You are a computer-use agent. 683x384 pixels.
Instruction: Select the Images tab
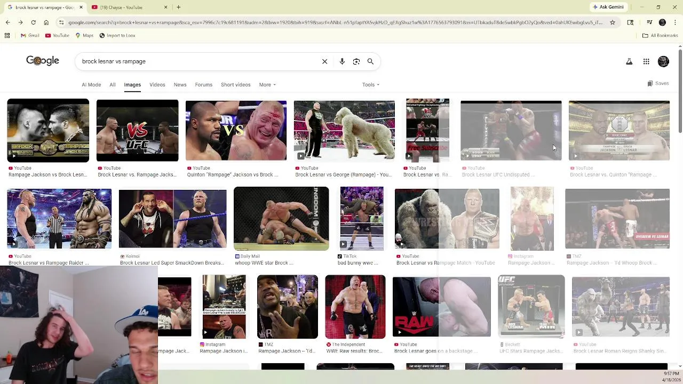(x=132, y=85)
